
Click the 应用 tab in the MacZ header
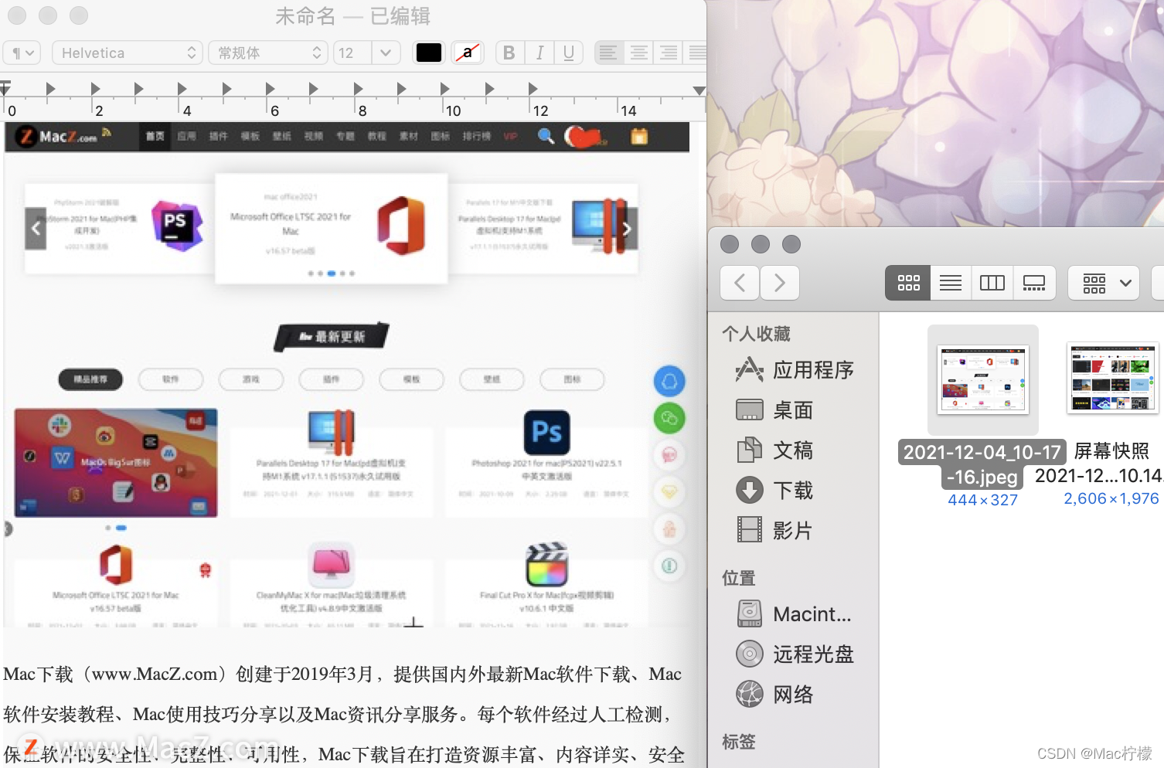click(186, 136)
